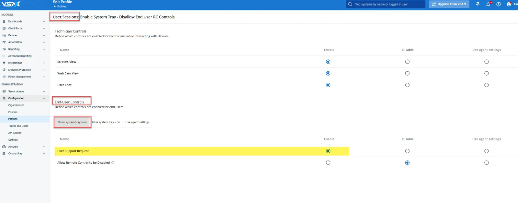Click the Upgrade From VSA 9 button
The width and height of the screenshot is (518, 203).
[449, 4]
